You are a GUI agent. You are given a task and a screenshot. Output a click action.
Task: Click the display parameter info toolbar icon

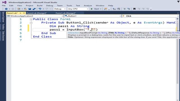tap(114, 9)
